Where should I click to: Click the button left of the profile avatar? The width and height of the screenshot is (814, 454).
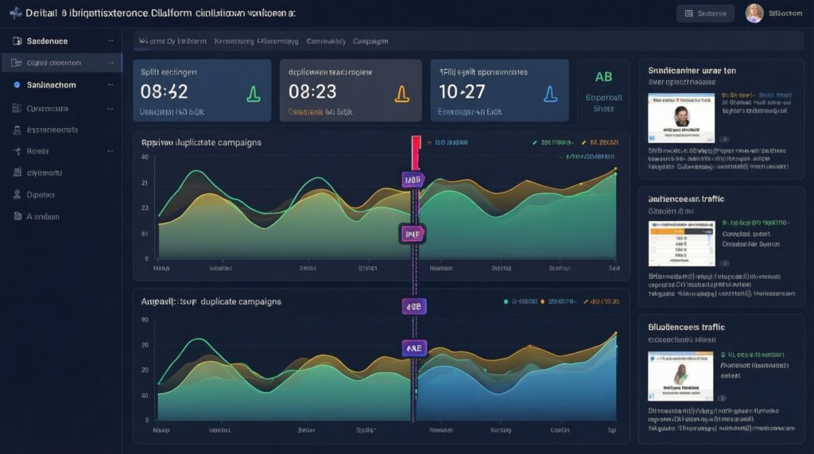tap(700, 14)
